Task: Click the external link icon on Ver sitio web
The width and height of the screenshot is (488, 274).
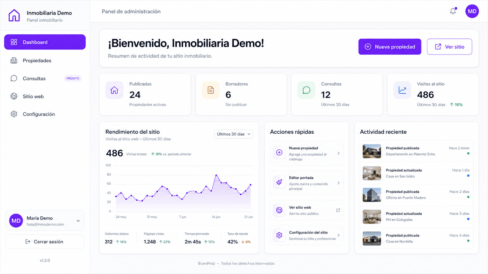Action: tap(338, 210)
